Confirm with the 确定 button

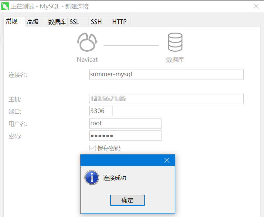127,200
